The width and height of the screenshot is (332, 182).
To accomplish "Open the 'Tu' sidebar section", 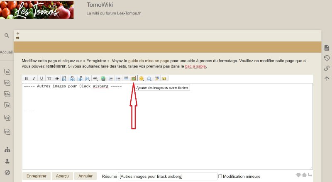I will tap(7, 105).
